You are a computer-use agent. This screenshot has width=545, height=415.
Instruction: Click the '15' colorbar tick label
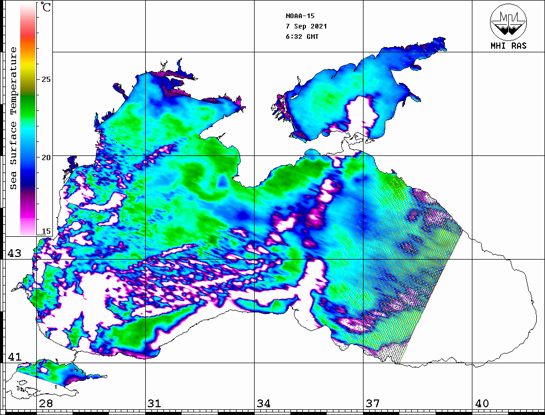coord(46,231)
